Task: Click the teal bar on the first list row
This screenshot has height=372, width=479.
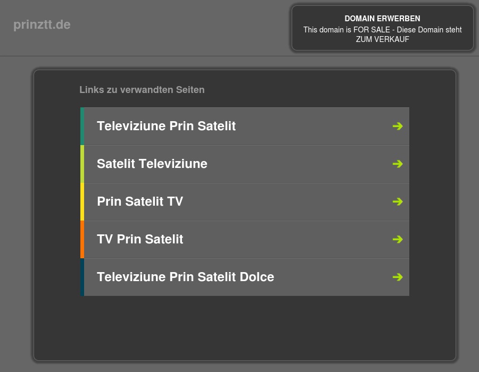Action: pos(83,126)
